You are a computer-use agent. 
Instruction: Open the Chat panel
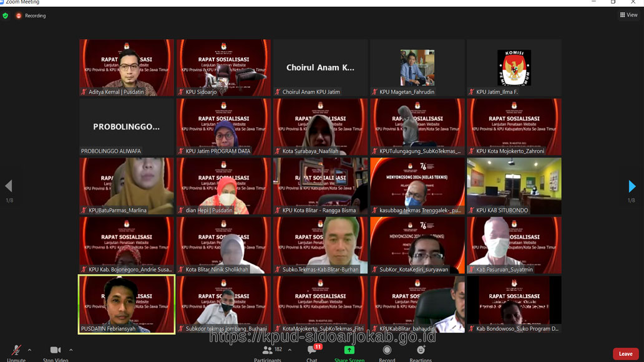click(312, 351)
